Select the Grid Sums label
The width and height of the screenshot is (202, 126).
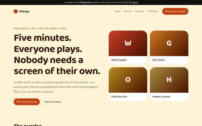coord(158,60)
